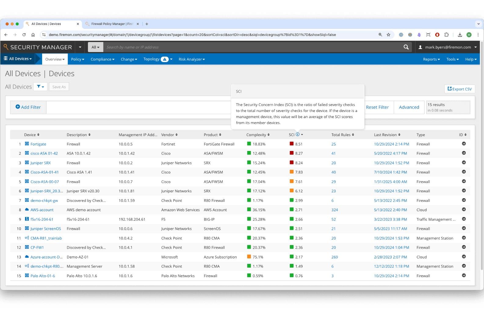The width and height of the screenshot is (484, 322).
Task: Click the Azure-account cloud icon
Action: pos(27,257)
